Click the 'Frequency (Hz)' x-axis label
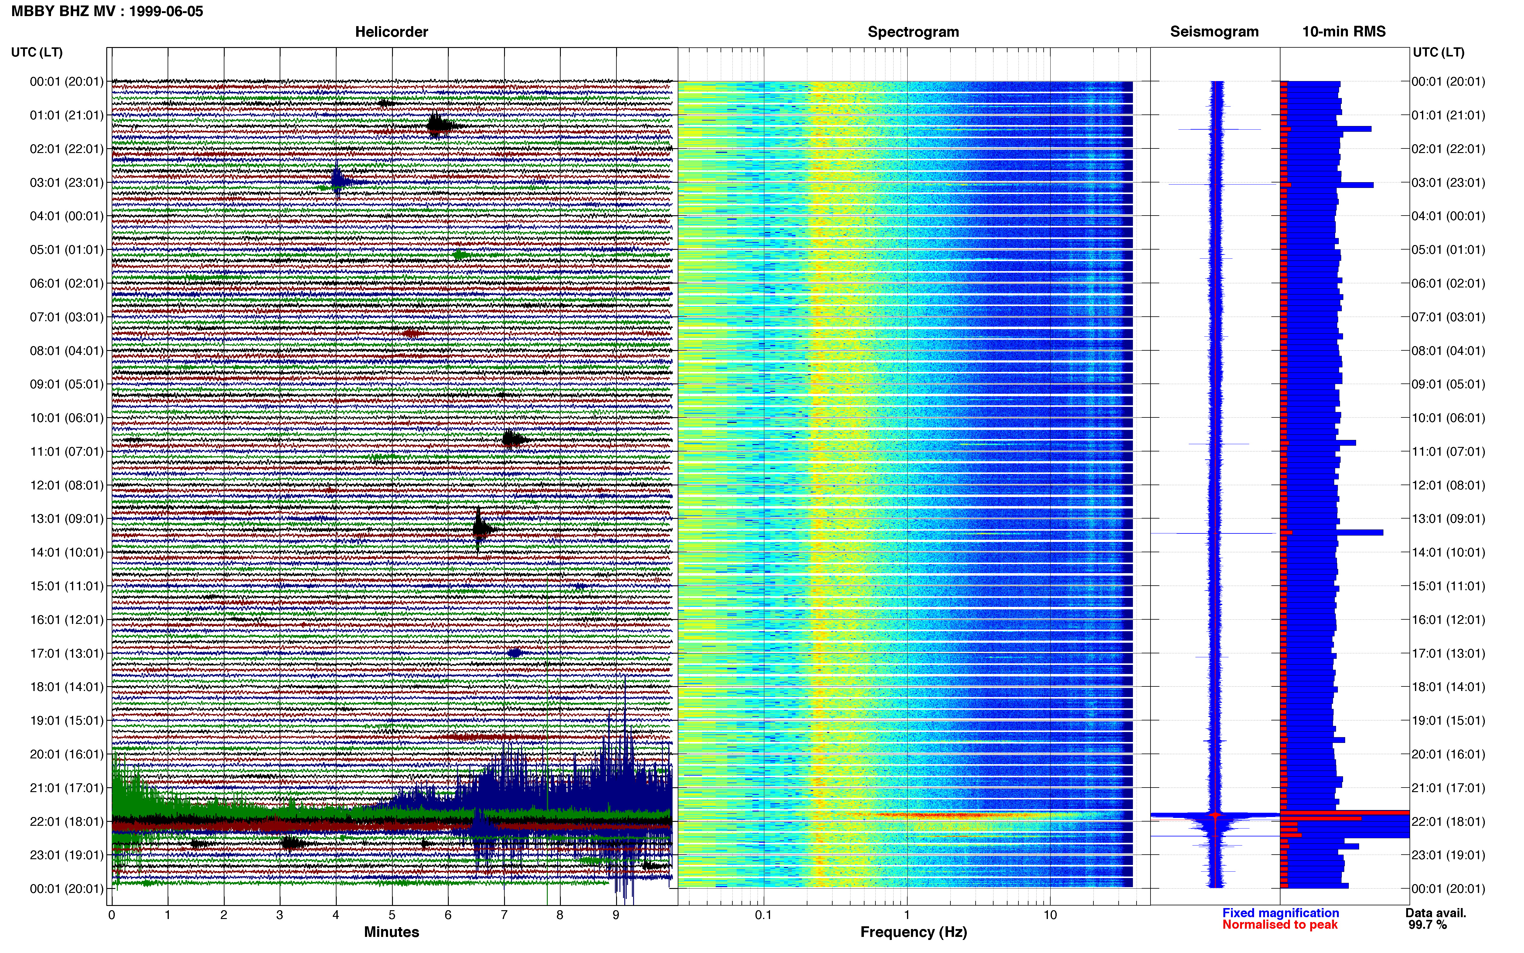 [913, 932]
